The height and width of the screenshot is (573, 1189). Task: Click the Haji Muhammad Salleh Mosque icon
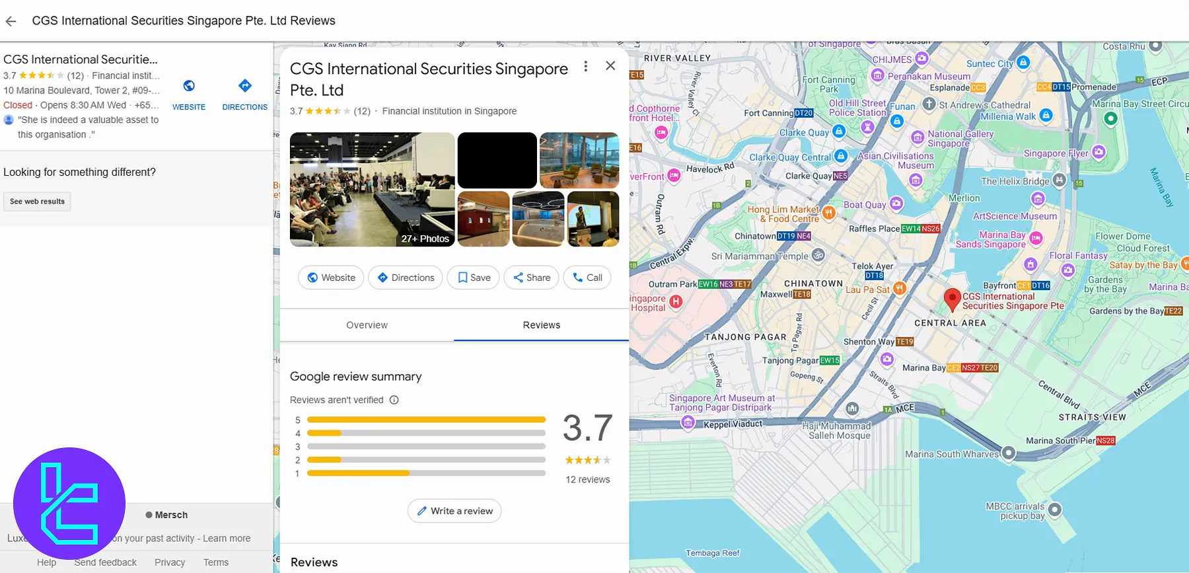click(852, 409)
